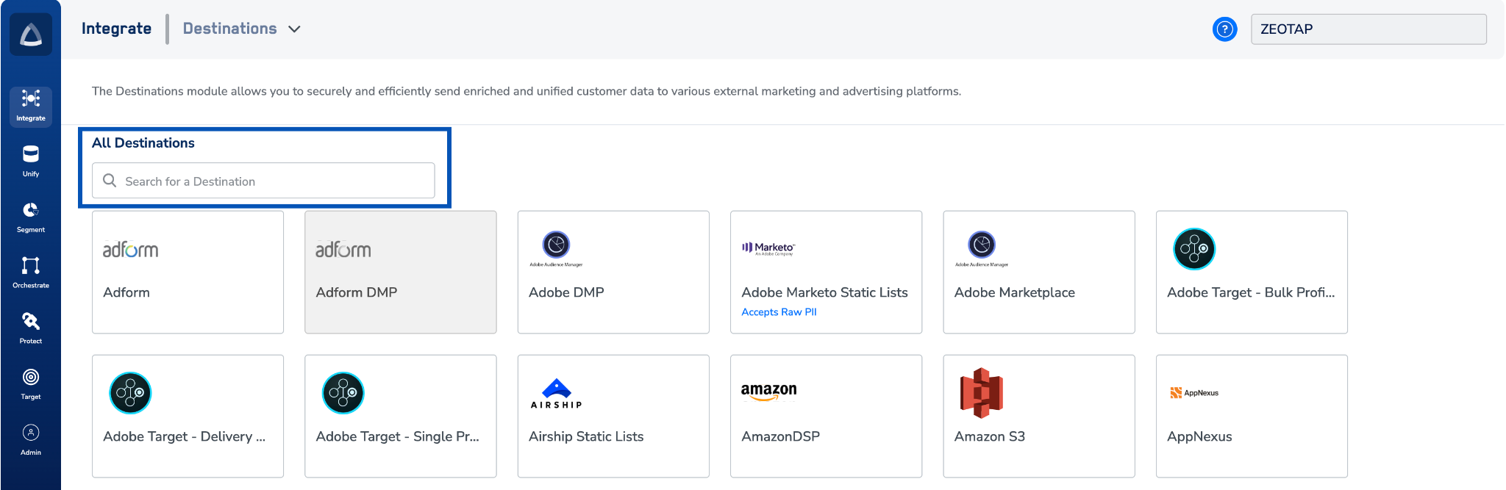Open the Target module icon
Viewport: 1506px width, 490px height.
tap(31, 383)
